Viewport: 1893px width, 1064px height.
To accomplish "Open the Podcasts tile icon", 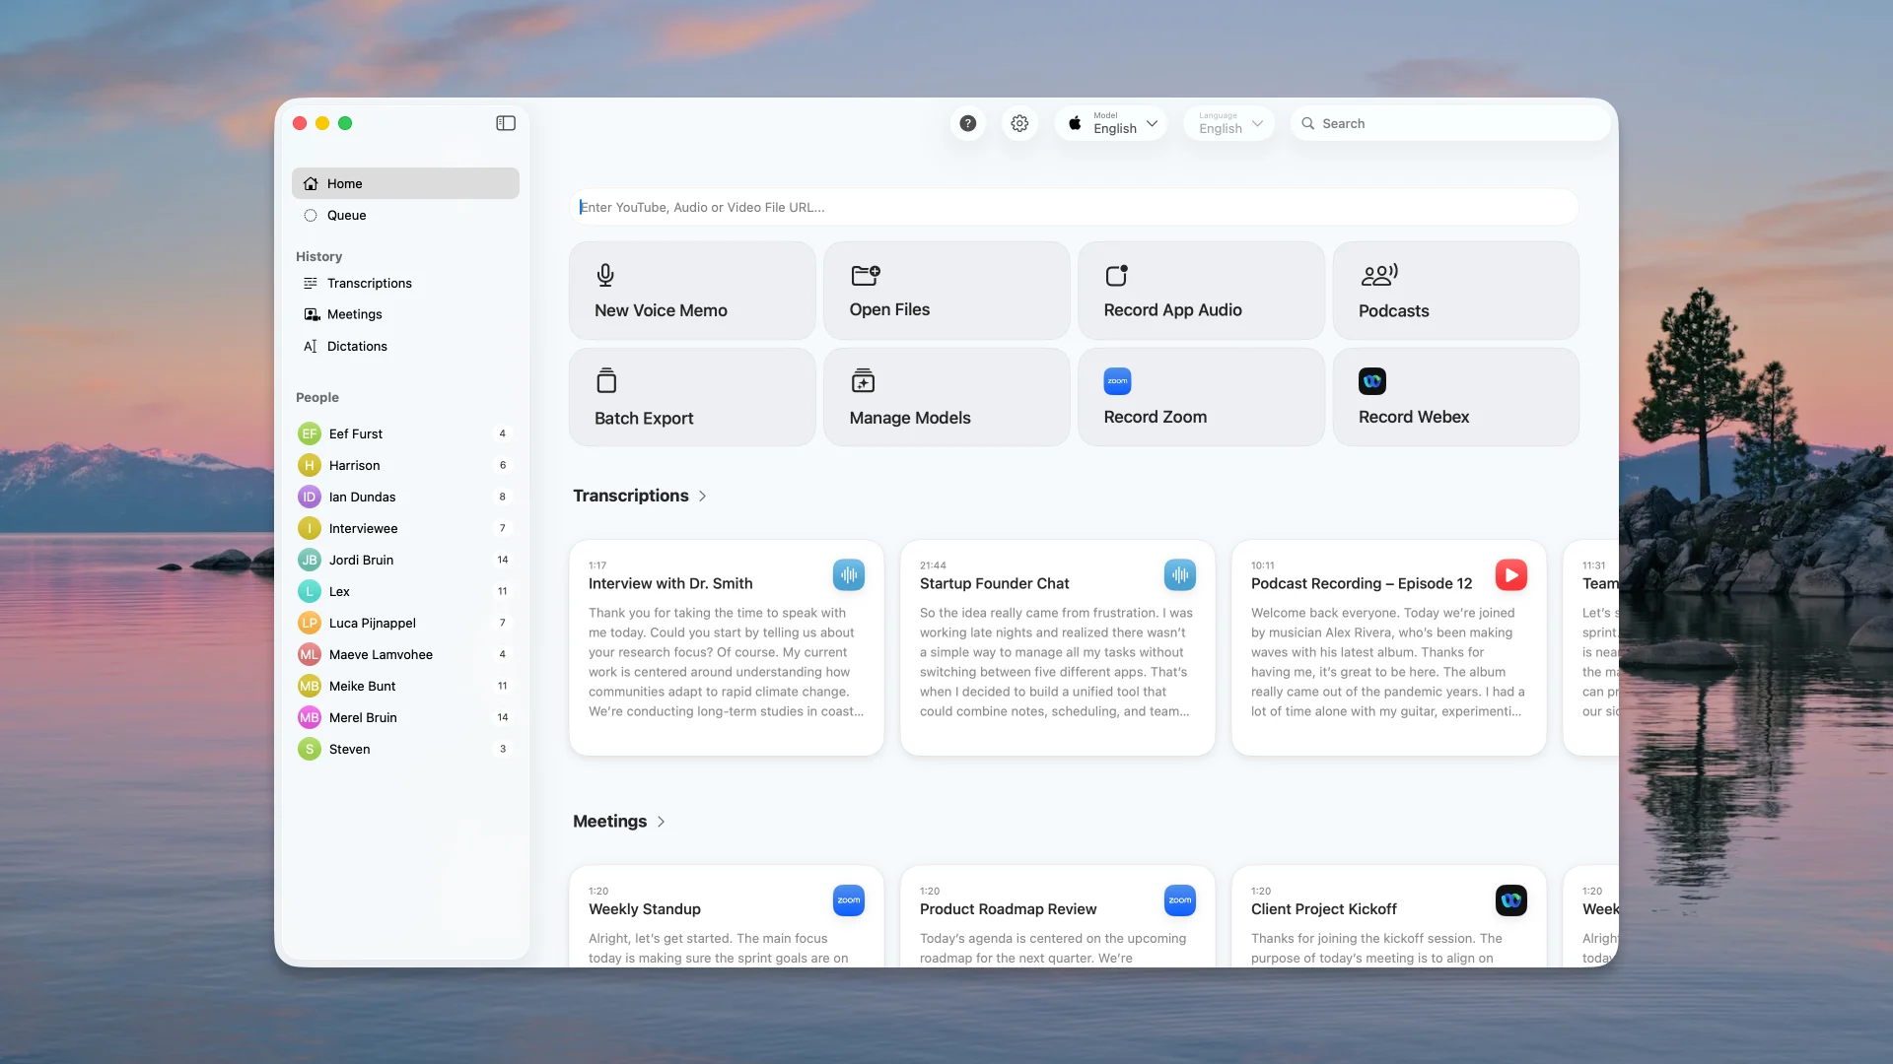I will point(1378,275).
